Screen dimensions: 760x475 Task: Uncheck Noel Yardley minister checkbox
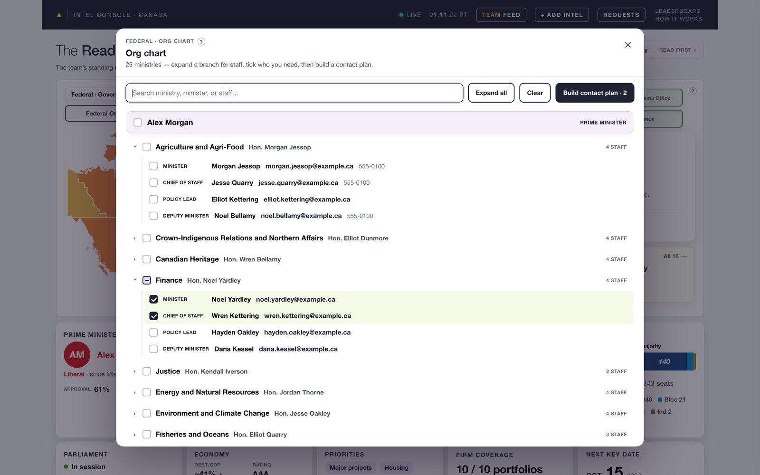tap(153, 299)
